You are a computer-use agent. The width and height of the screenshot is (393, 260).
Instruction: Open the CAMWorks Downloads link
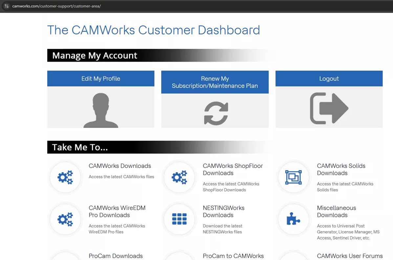[x=120, y=166]
